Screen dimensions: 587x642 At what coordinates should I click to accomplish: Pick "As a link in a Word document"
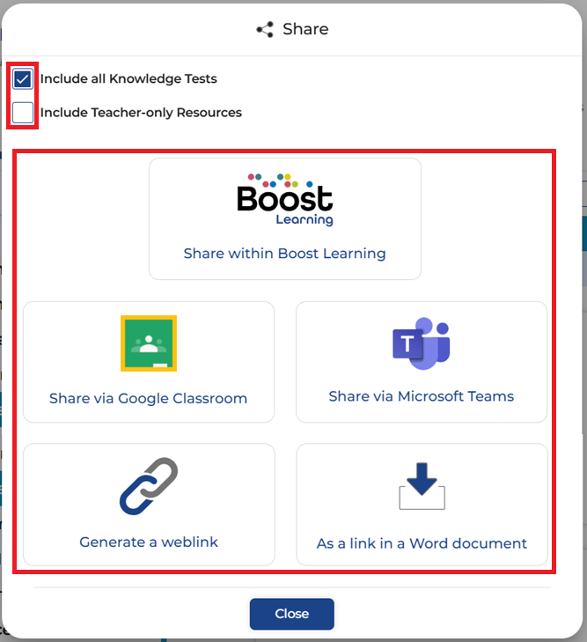(x=422, y=543)
